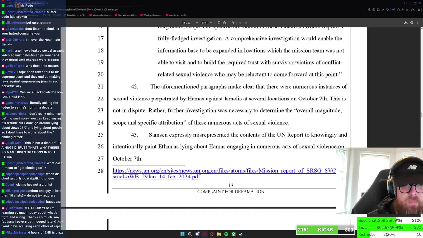Download the PDF file
This screenshot has height=238, width=423.
pos(406,23)
